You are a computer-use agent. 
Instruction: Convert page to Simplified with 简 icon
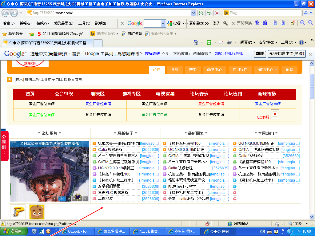click(x=265, y=23)
